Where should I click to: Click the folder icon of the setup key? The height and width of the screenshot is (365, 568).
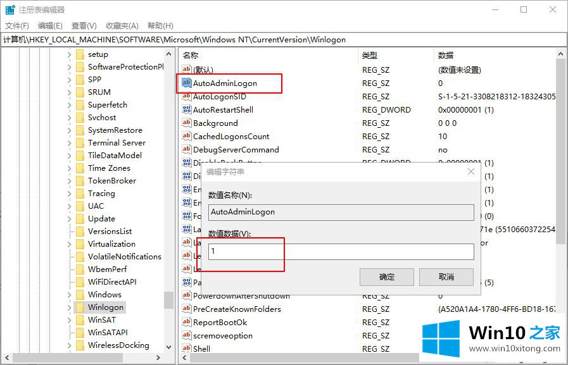click(x=80, y=54)
